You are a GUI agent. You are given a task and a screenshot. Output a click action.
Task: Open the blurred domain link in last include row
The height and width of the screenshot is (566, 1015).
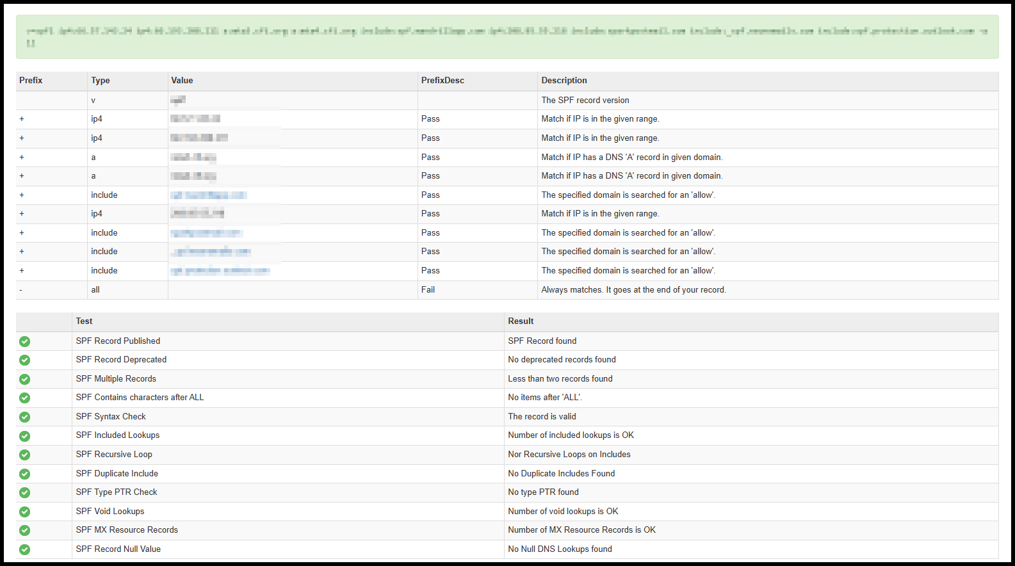(220, 271)
